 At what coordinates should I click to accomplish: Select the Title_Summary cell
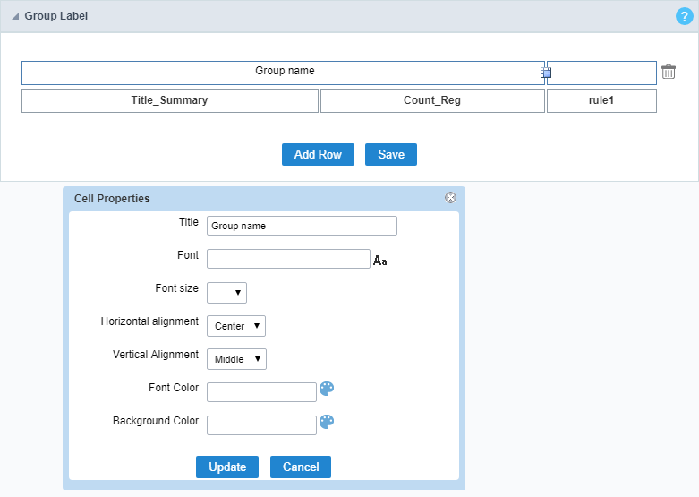click(x=170, y=101)
